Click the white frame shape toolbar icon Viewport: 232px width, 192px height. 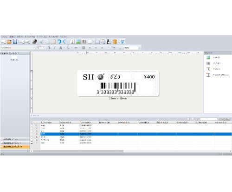pos(90,42)
